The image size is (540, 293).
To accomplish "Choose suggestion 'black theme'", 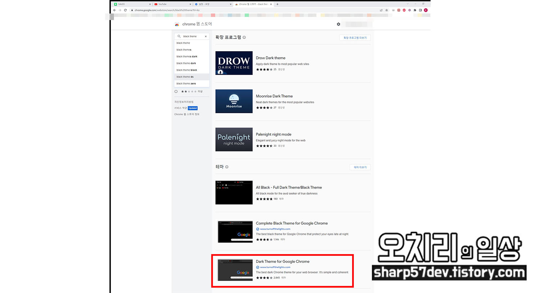I will point(192,43).
